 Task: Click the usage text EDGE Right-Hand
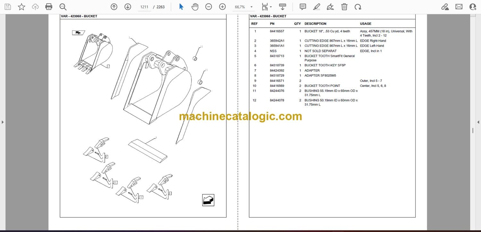click(373, 41)
